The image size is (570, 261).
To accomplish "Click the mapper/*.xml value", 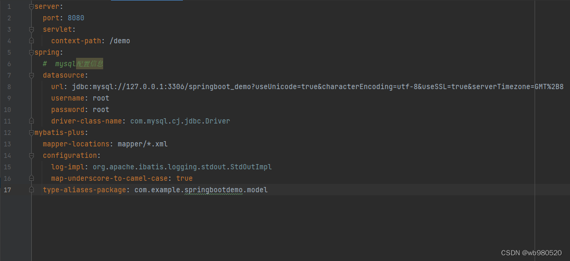I will point(143,144).
